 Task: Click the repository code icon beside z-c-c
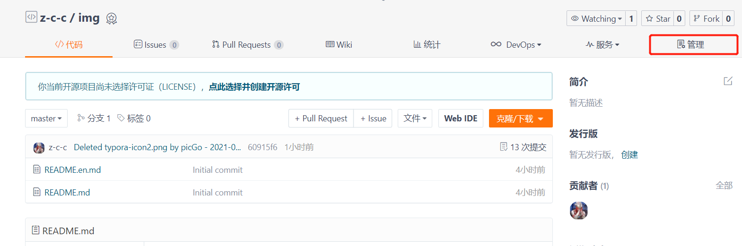click(31, 17)
